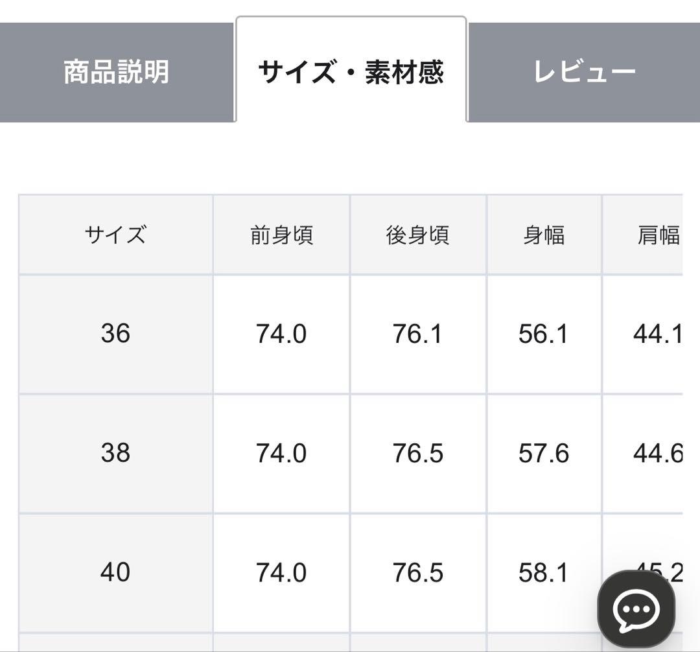Screen dimensions: 700x652
Task: Select size 40 in the size chart
Action: point(114,573)
